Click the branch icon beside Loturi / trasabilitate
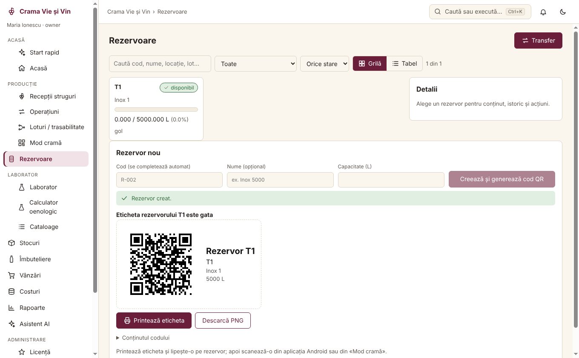Image resolution: width=579 pixels, height=358 pixels. pyautogui.click(x=22, y=127)
